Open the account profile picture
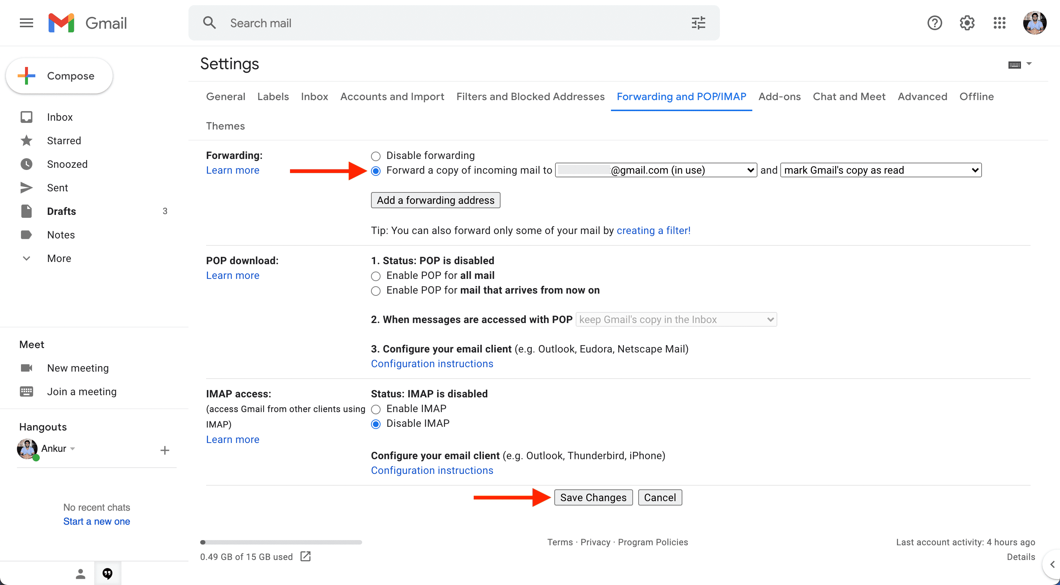Image resolution: width=1060 pixels, height=585 pixels. [1035, 23]
